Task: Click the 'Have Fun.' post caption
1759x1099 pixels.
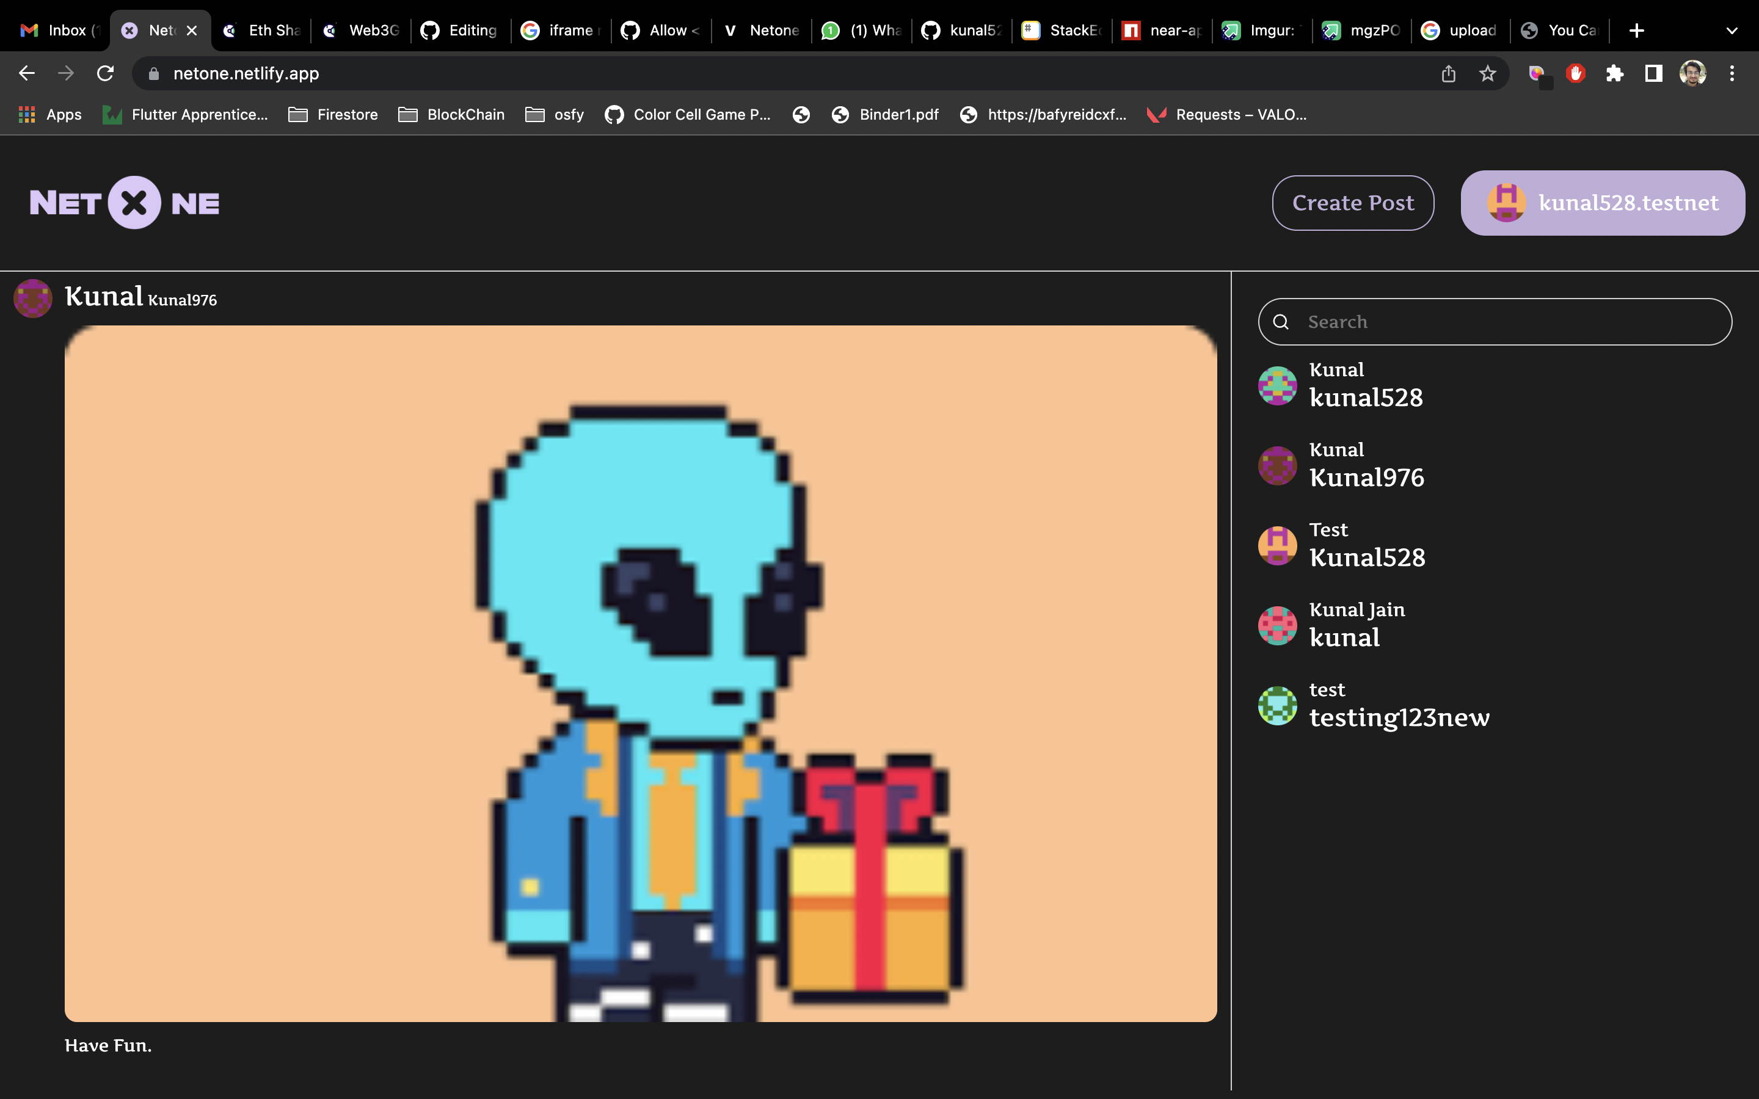Action: click(x=108, y=1045)
